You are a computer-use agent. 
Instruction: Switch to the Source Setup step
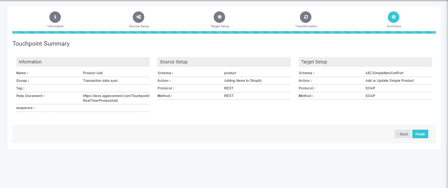point(139,26)
